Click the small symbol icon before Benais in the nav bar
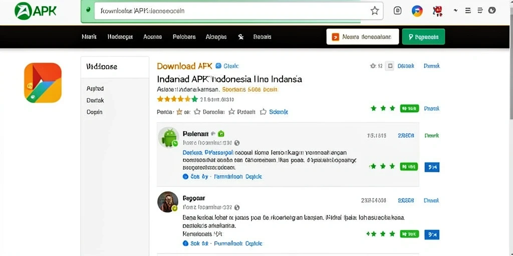Screen dimensions: 513x256 [241, 37]
